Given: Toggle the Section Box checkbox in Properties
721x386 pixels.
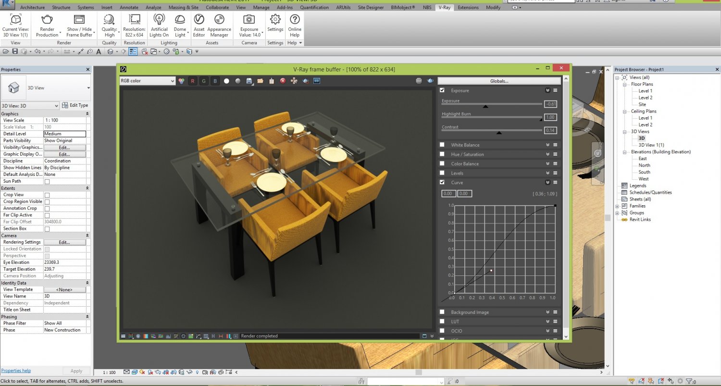Looking at the screenshot, I should (x=47, y=228).
